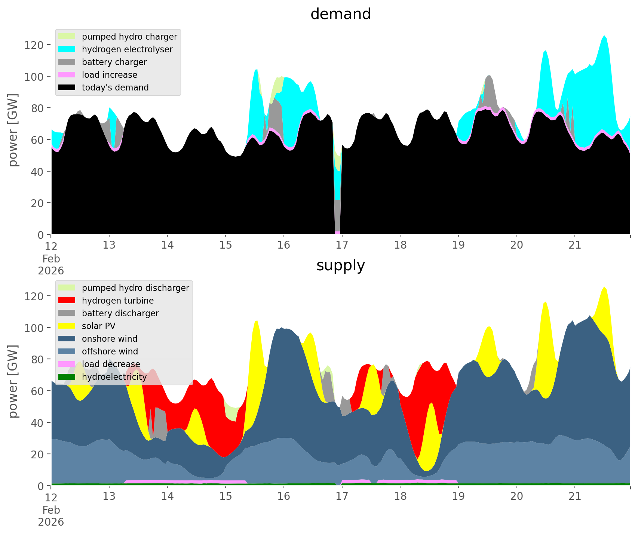This screenshot has height=535, width=638.
Task: Select the pumped hydro discharger legend swatch
Action: coord(67,288)
